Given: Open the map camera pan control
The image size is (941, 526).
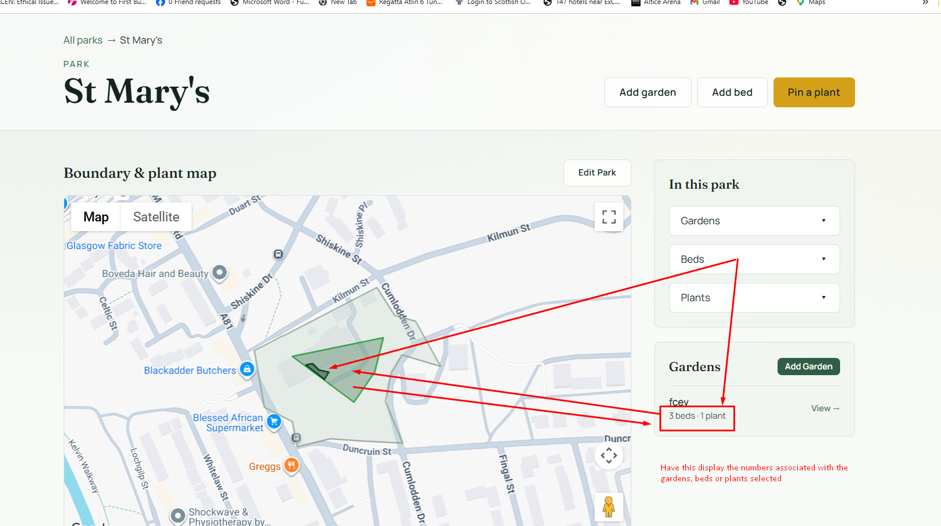Looking at the screenshot, I should tap(609, 456).
